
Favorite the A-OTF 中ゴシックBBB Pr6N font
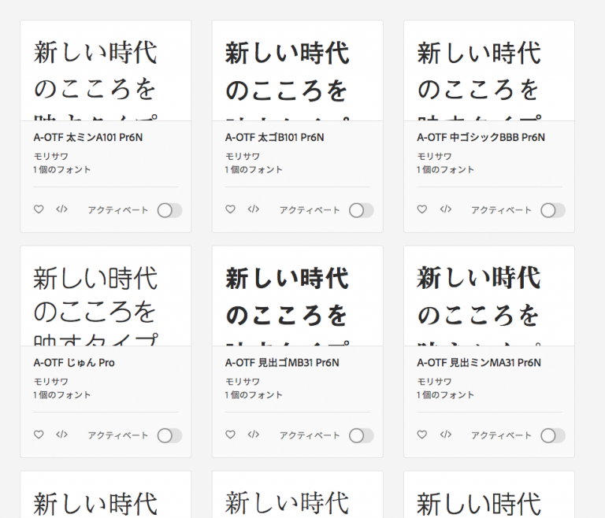click(422, 209)
